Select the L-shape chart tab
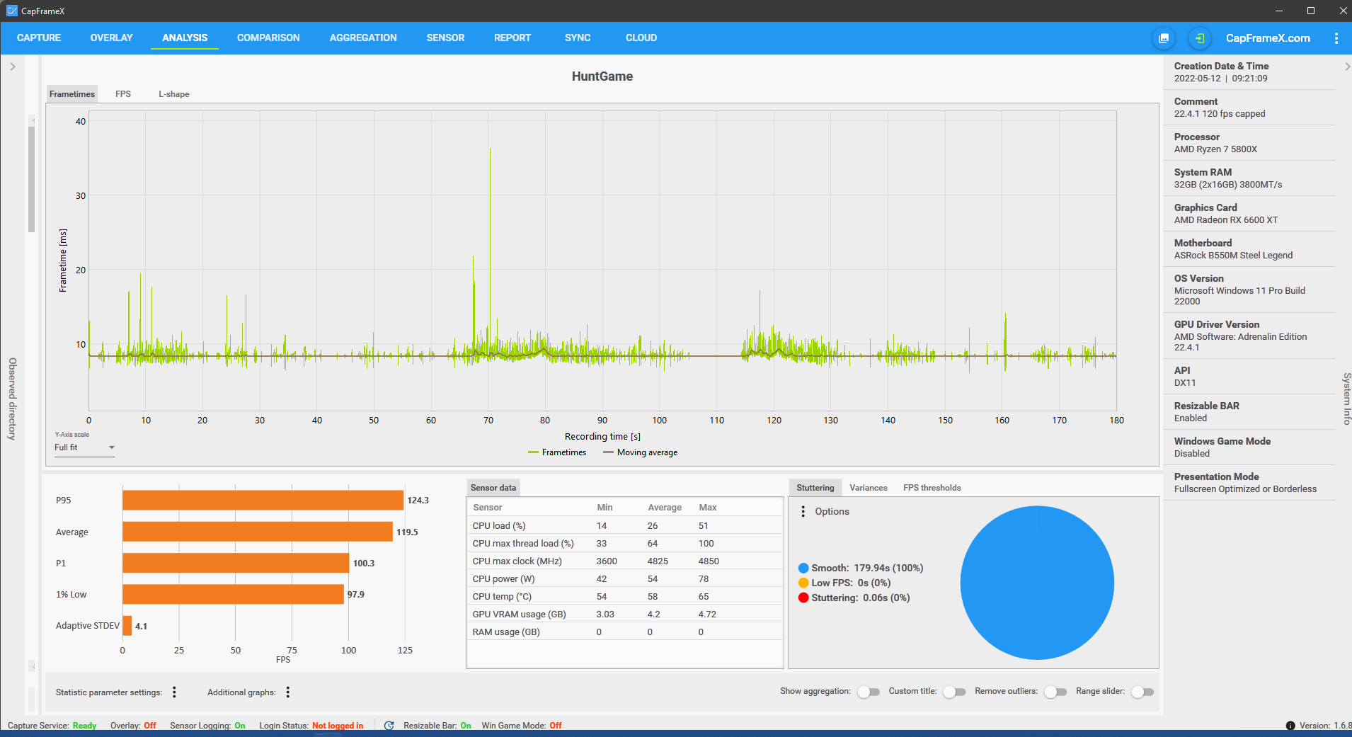 pos(173,94)
